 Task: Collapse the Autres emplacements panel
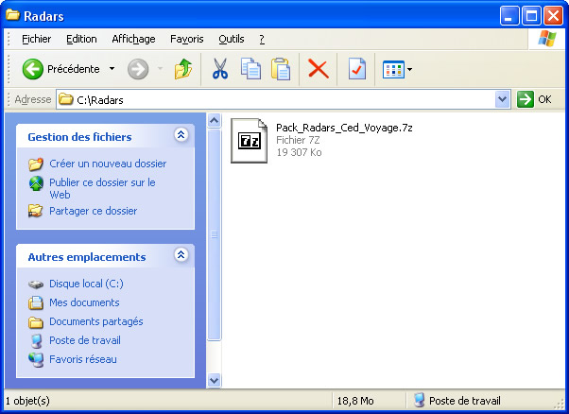[181, 254]
